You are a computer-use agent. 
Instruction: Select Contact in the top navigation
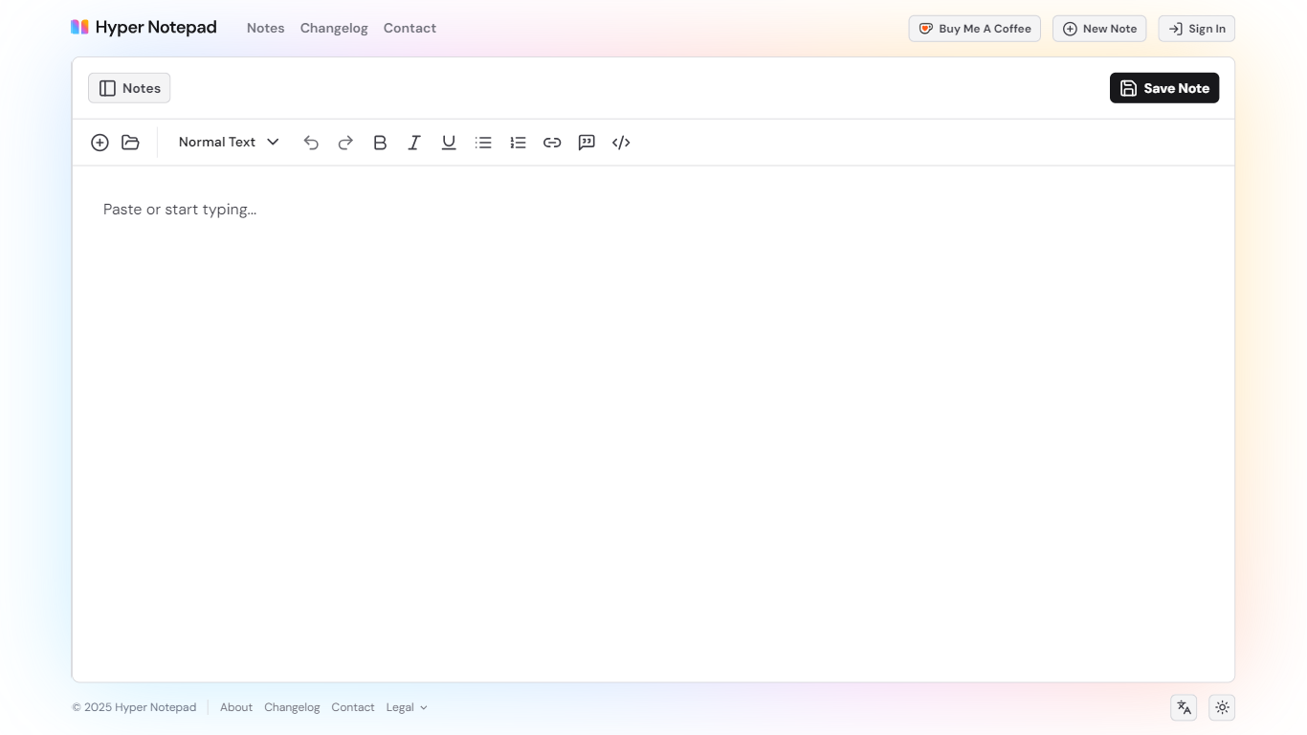410,28
